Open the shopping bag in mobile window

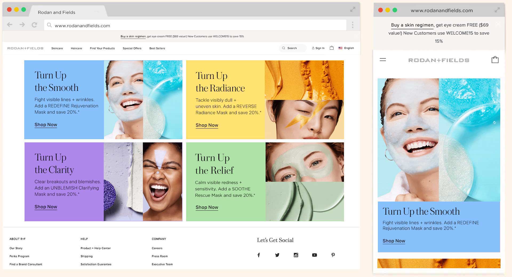(495, 60)
